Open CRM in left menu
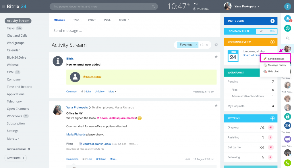 click(x=10, y=72)
